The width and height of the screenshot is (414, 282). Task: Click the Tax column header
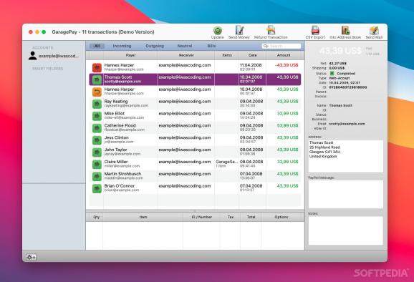click(231, 217)
